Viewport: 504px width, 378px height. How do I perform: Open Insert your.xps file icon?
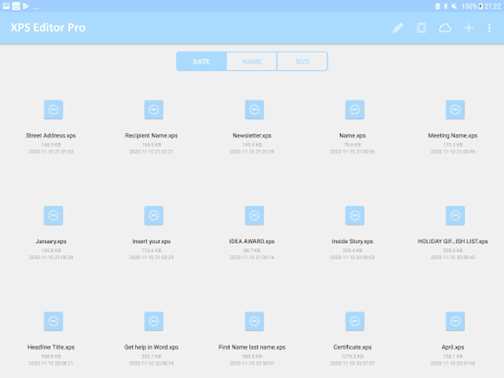point(154,215)
